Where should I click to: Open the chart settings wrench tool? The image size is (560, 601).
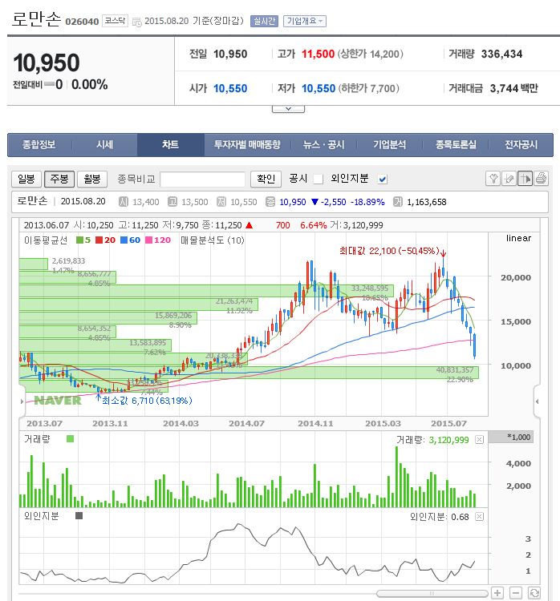pyautogui.click(x=493, y=179)
